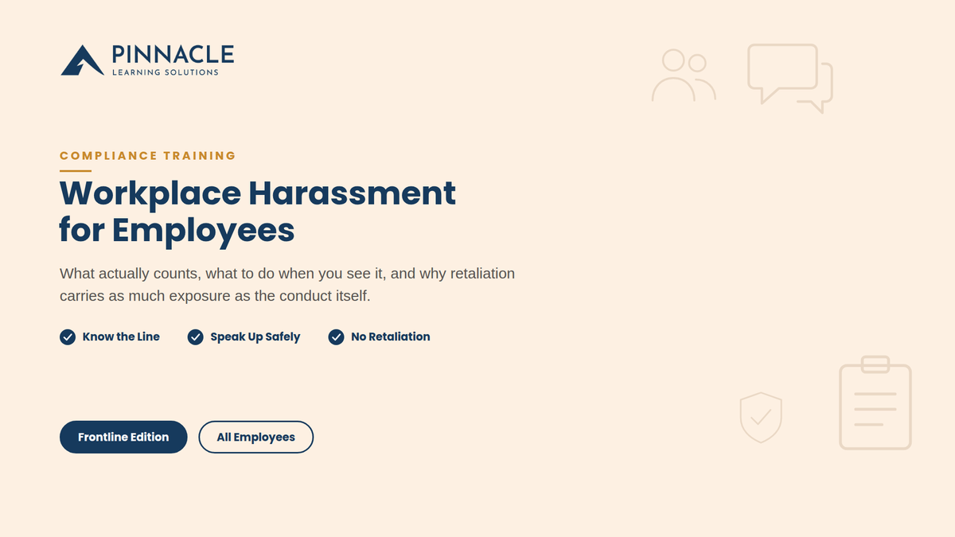The image size is (955, 537).
Task: Click the PINNACLE brand name text
Action: coord(173,54)
